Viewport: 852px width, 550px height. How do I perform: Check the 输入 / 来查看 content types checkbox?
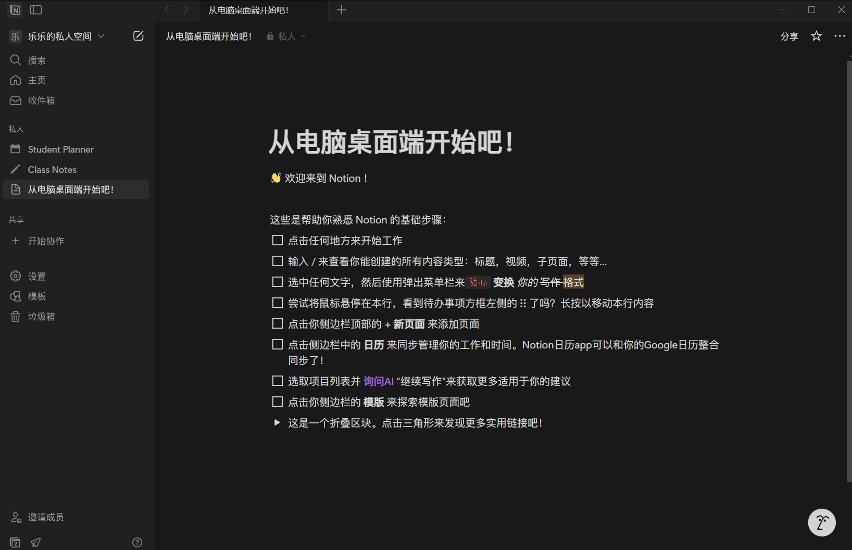click(278, 261)
